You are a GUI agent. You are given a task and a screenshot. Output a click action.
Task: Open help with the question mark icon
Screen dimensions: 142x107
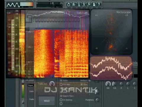[99, 4]
